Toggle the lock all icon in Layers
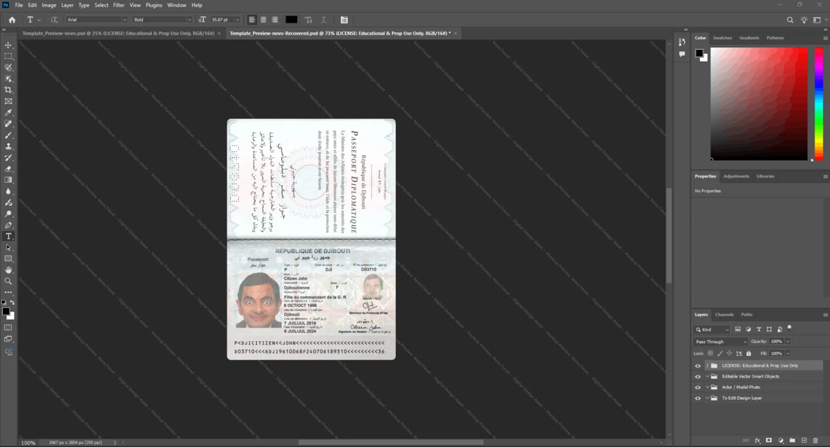Screen dimensions: 830x447 click(749, 354)
